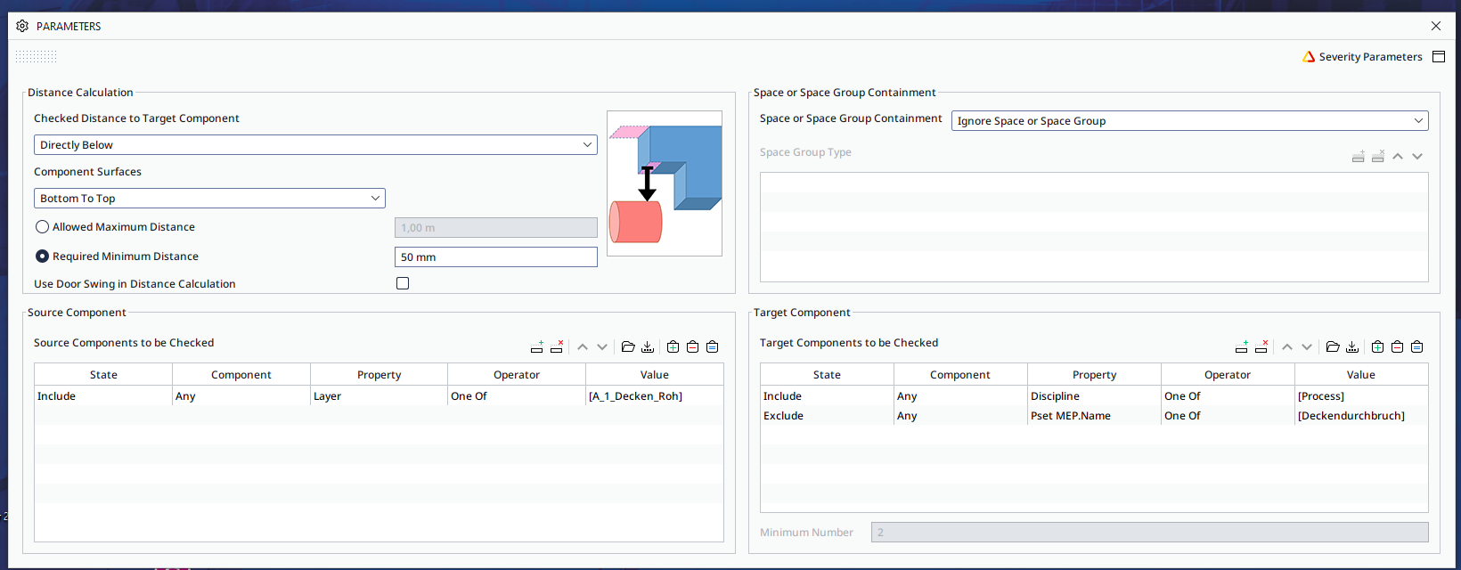Edit Required Minimum Distance 50 mm field
The height and width of the screenshot is (570, 1461).
click(x=495, y=256)
